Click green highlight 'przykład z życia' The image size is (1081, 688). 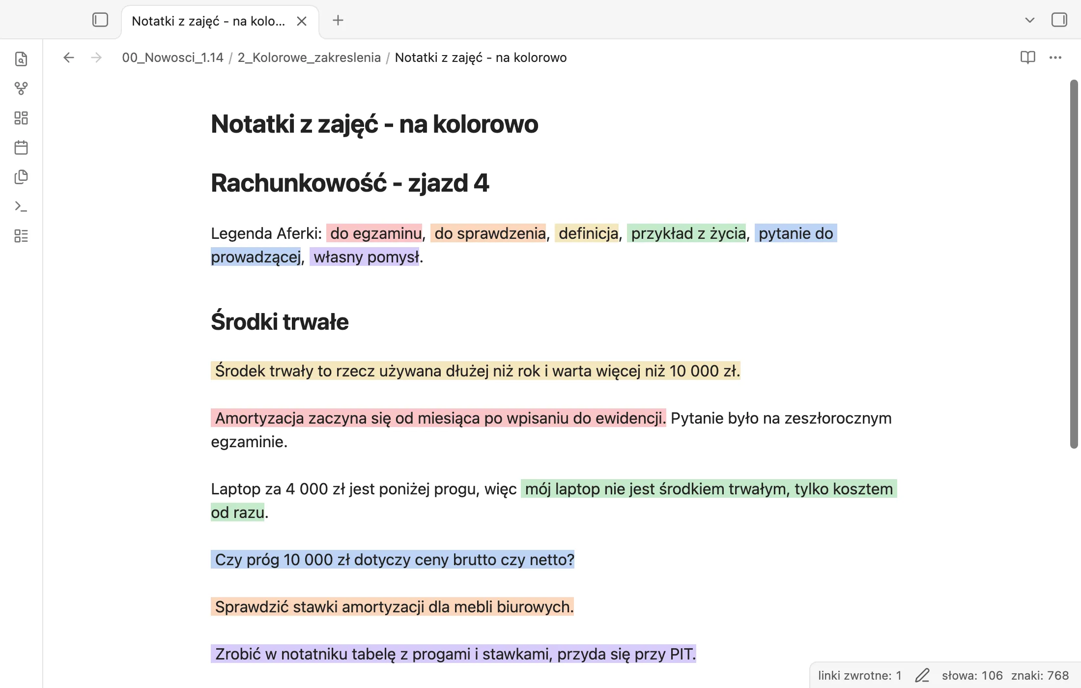point(687,233)
